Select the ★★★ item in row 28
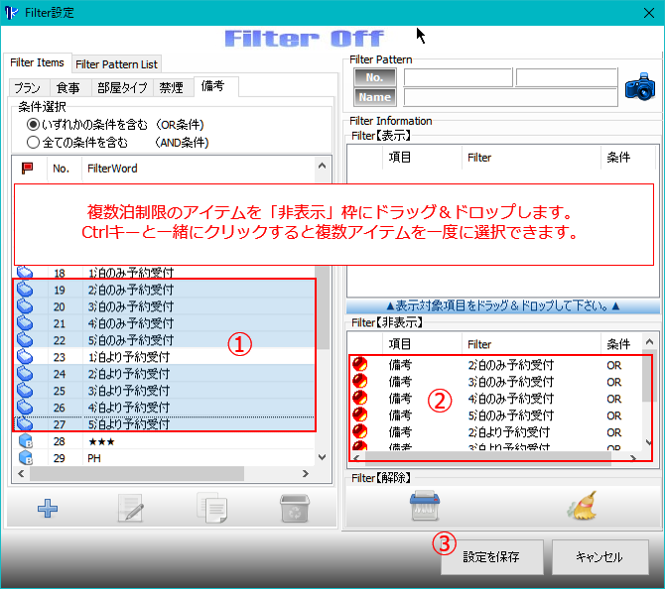The height and width of the screenshot is (589, 665). pos(102,441)
